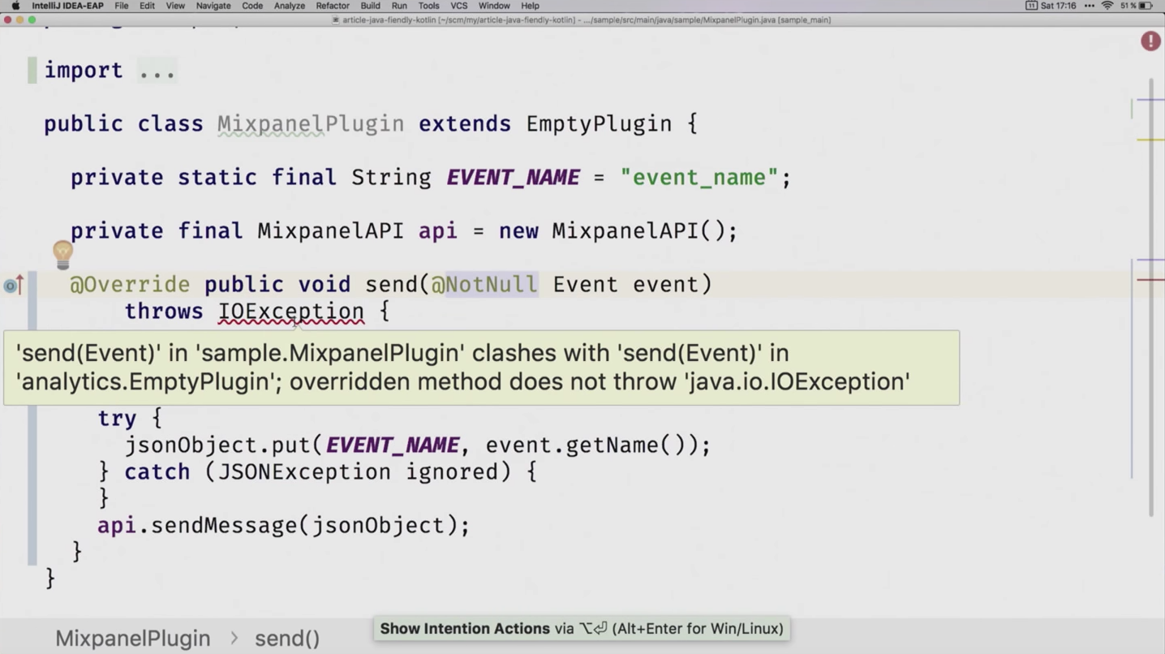1165x654 pixels.
Task: Open the Refactor menu
Action: [x=333, y=6]
